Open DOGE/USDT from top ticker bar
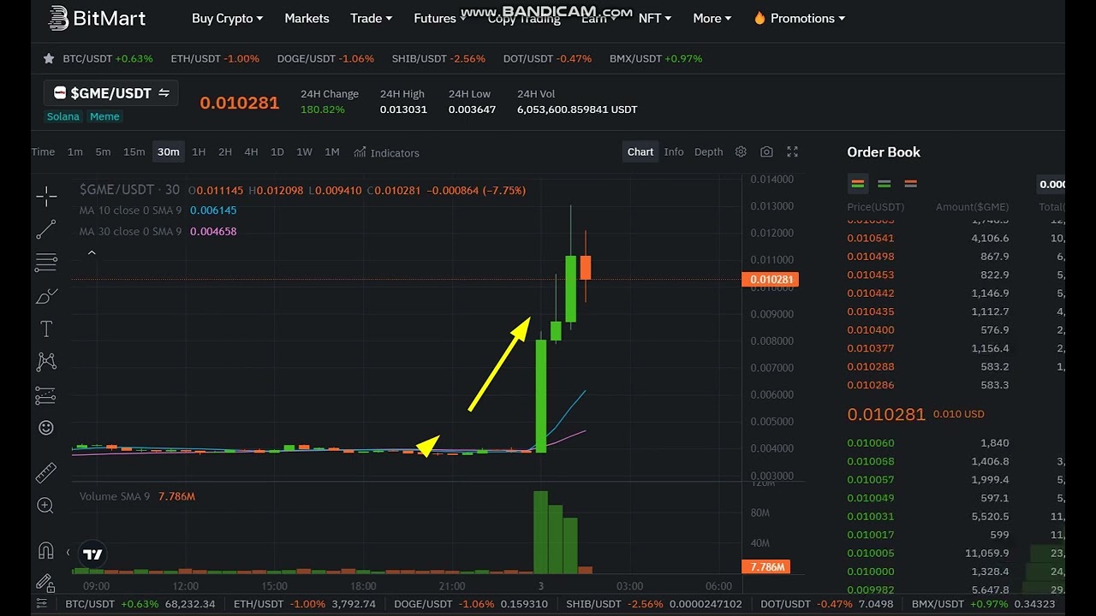 point(325,58)
